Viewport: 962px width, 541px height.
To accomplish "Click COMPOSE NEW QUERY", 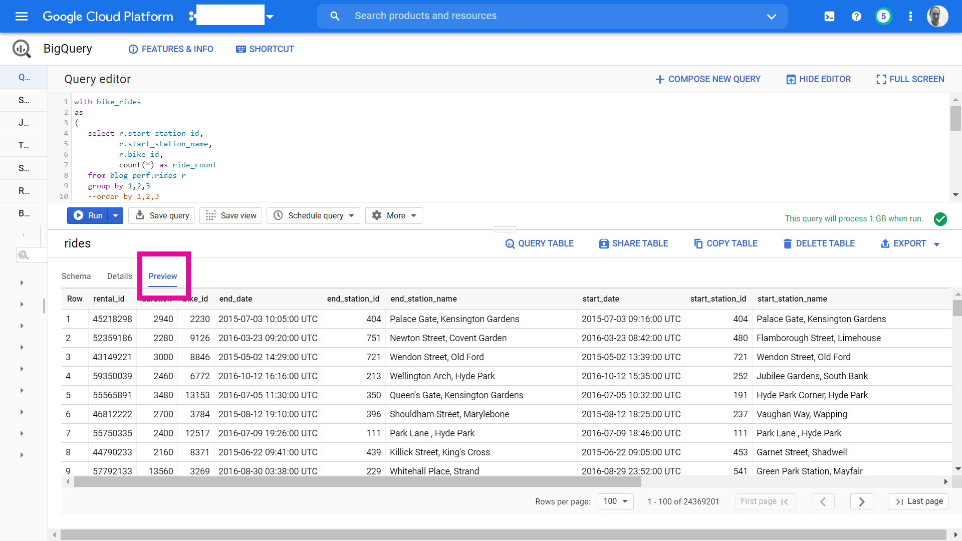I will 708,79.
